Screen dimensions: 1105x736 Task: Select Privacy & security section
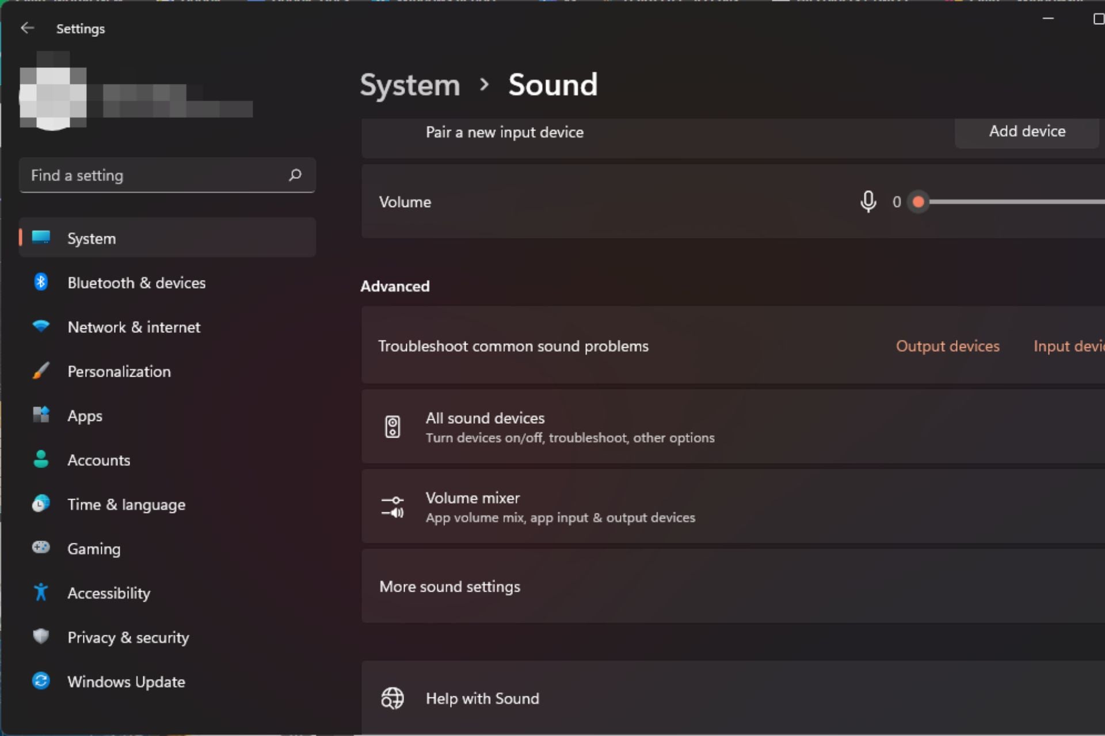[128, 637]
